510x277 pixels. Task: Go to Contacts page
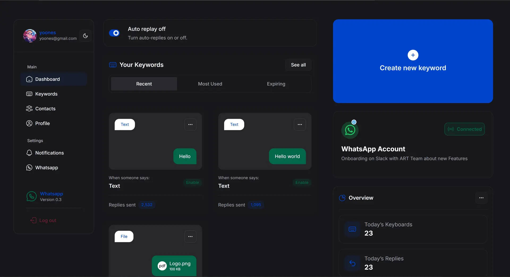[x=54, y=109]
